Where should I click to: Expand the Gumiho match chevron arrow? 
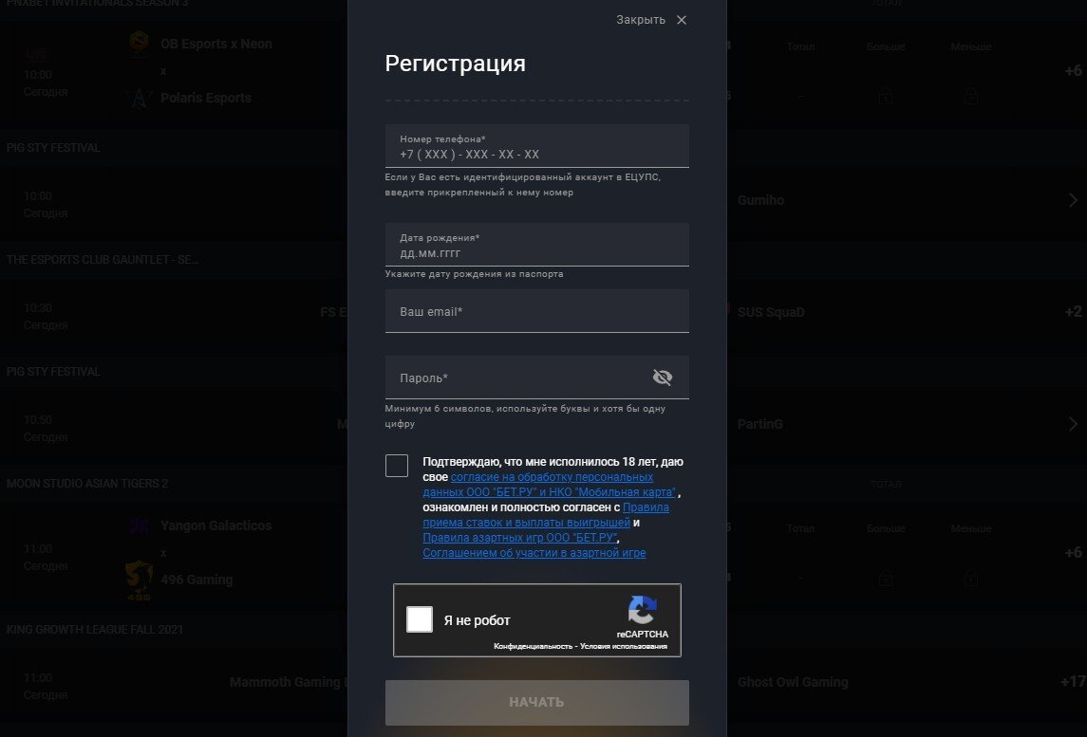pyautogui.click(x=1073, y=200)
